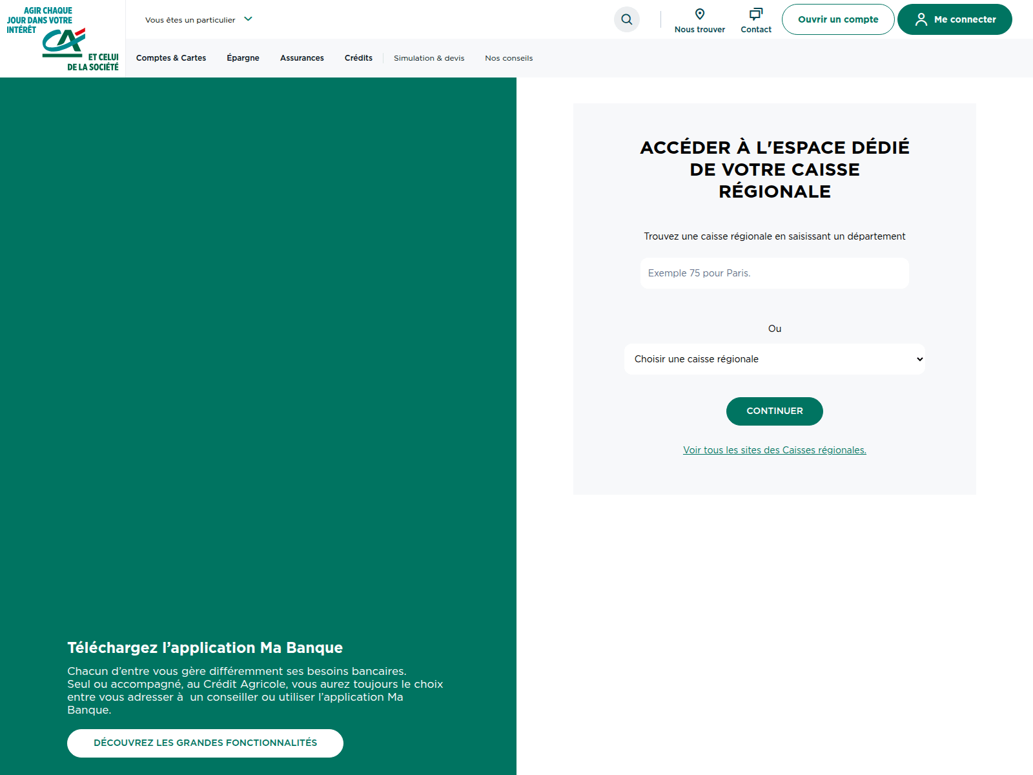Open the Crédits menu
The width and height of the screenshot is (1033, 775).
358,58
